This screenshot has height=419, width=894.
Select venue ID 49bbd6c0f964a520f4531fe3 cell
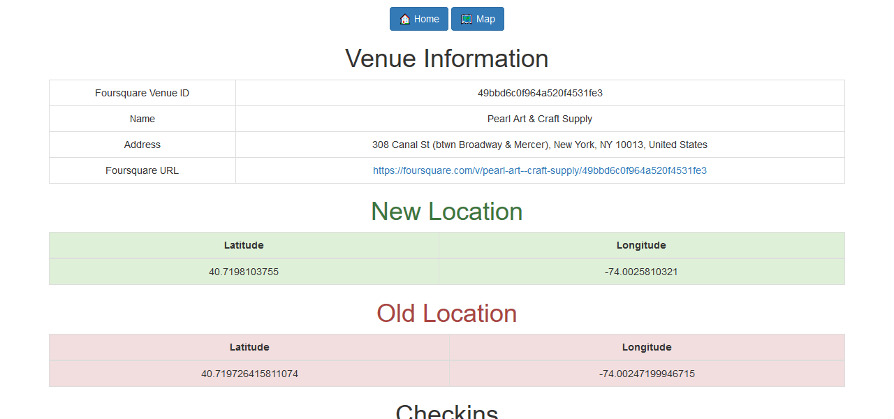point(540,93)
